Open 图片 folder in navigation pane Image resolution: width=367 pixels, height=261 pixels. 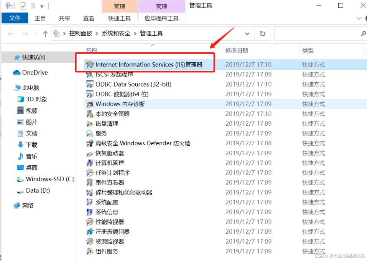(31, 122)
